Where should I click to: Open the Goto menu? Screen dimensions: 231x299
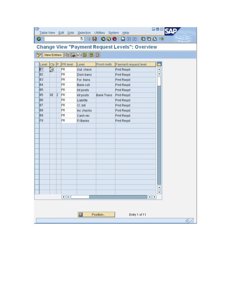[71, 33]
